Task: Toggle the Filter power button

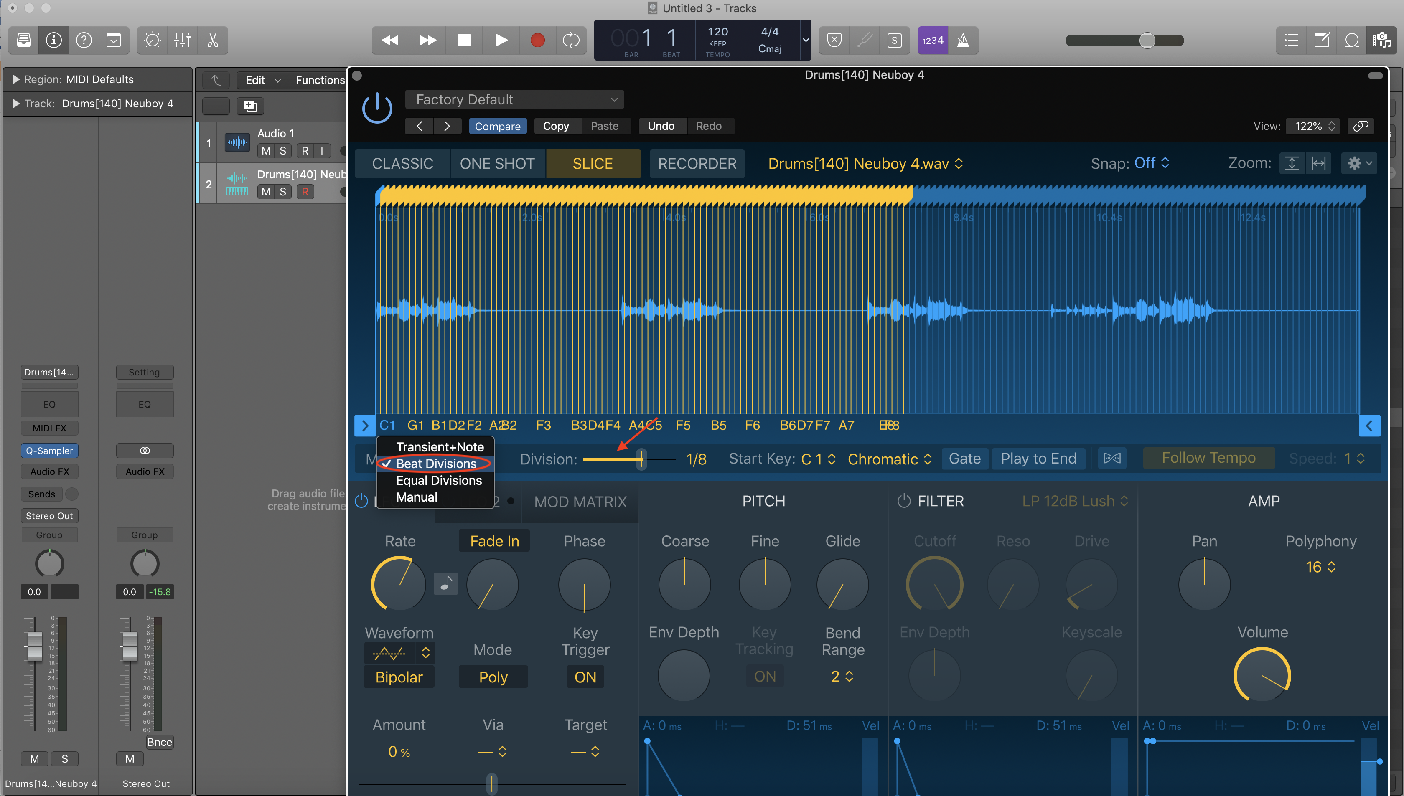Action: coord(903,501)
